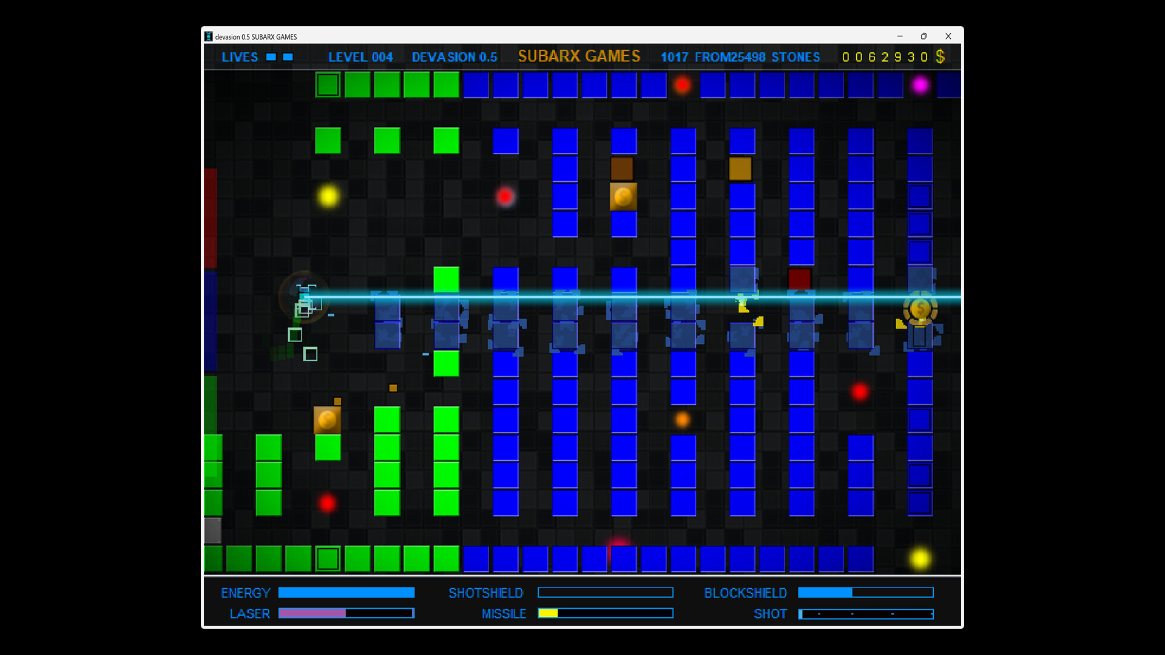The height and width of the screenshot is (655, 1165).
Task: Click the MISSILE gauge at the bottom
Action: pos(605,613)
